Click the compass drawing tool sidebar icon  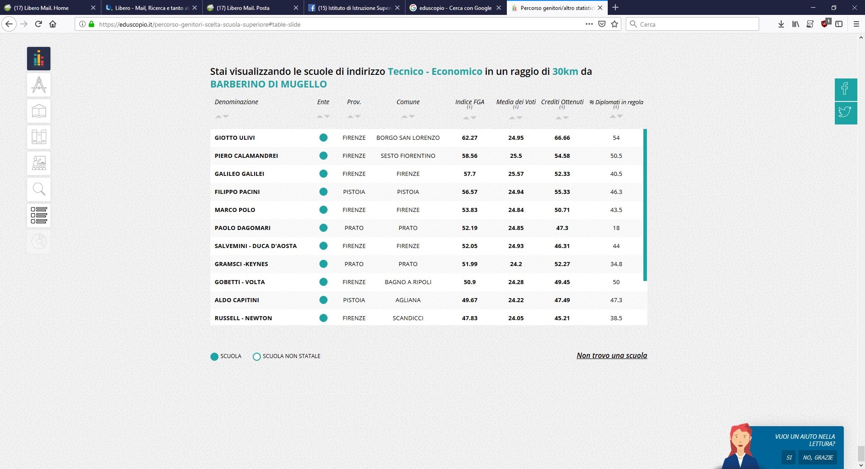click(x=39, y=85)
